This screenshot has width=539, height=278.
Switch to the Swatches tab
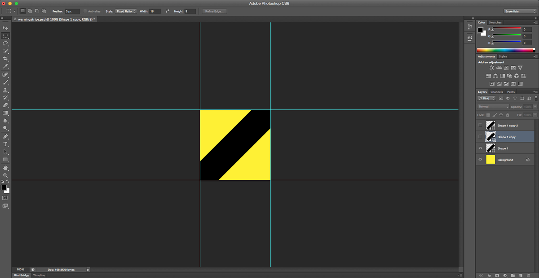click(x=495, y=22)
